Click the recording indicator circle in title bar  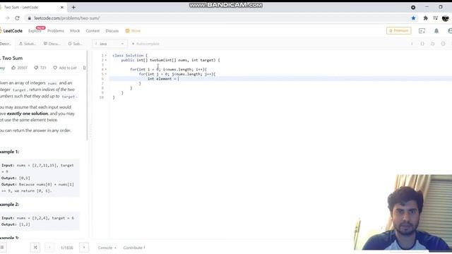(x=413, y=8)
